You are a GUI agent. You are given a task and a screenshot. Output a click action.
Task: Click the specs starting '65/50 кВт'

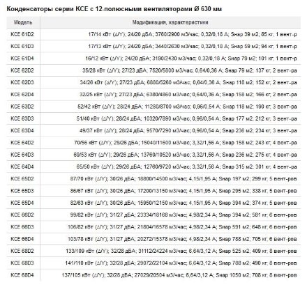(x=187, y=166)
